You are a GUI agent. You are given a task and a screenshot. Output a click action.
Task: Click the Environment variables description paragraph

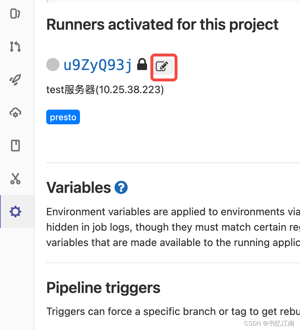pyautogui.click(x=172, y=227)
